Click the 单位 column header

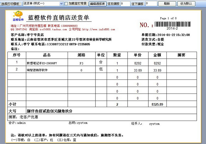(101, 55)
